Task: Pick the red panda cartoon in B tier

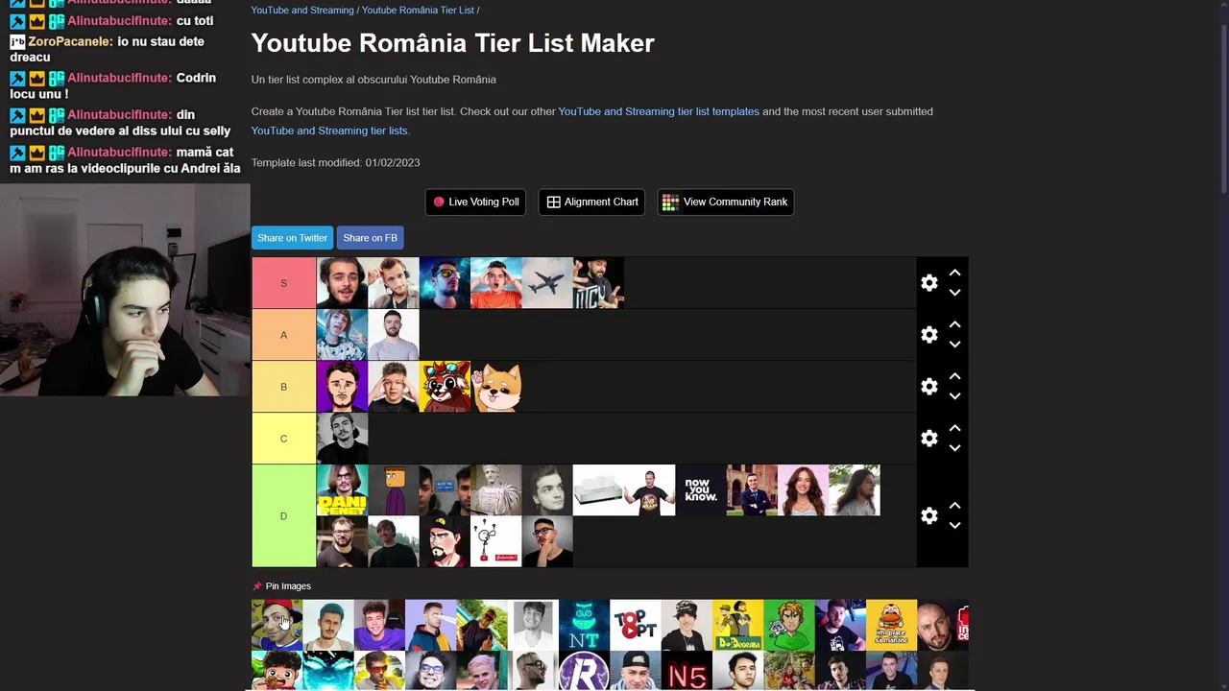Action: pos(446,387)
